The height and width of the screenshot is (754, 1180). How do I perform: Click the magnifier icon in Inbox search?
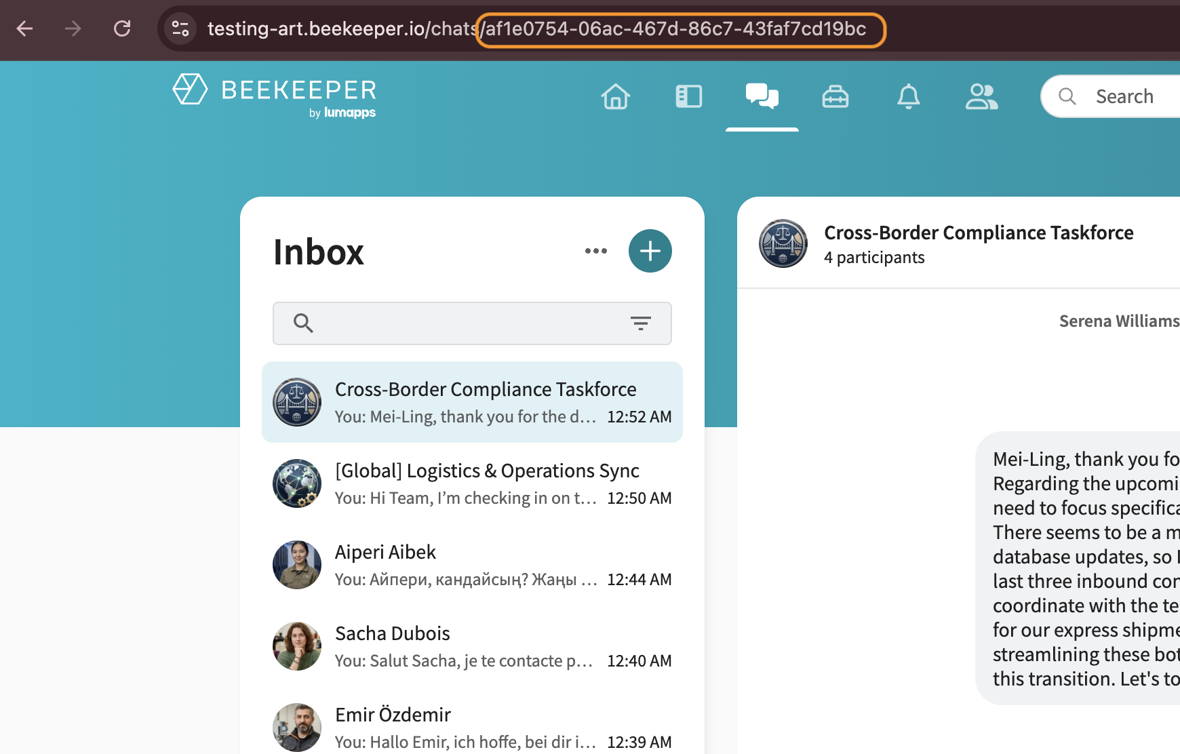point(303,323)
